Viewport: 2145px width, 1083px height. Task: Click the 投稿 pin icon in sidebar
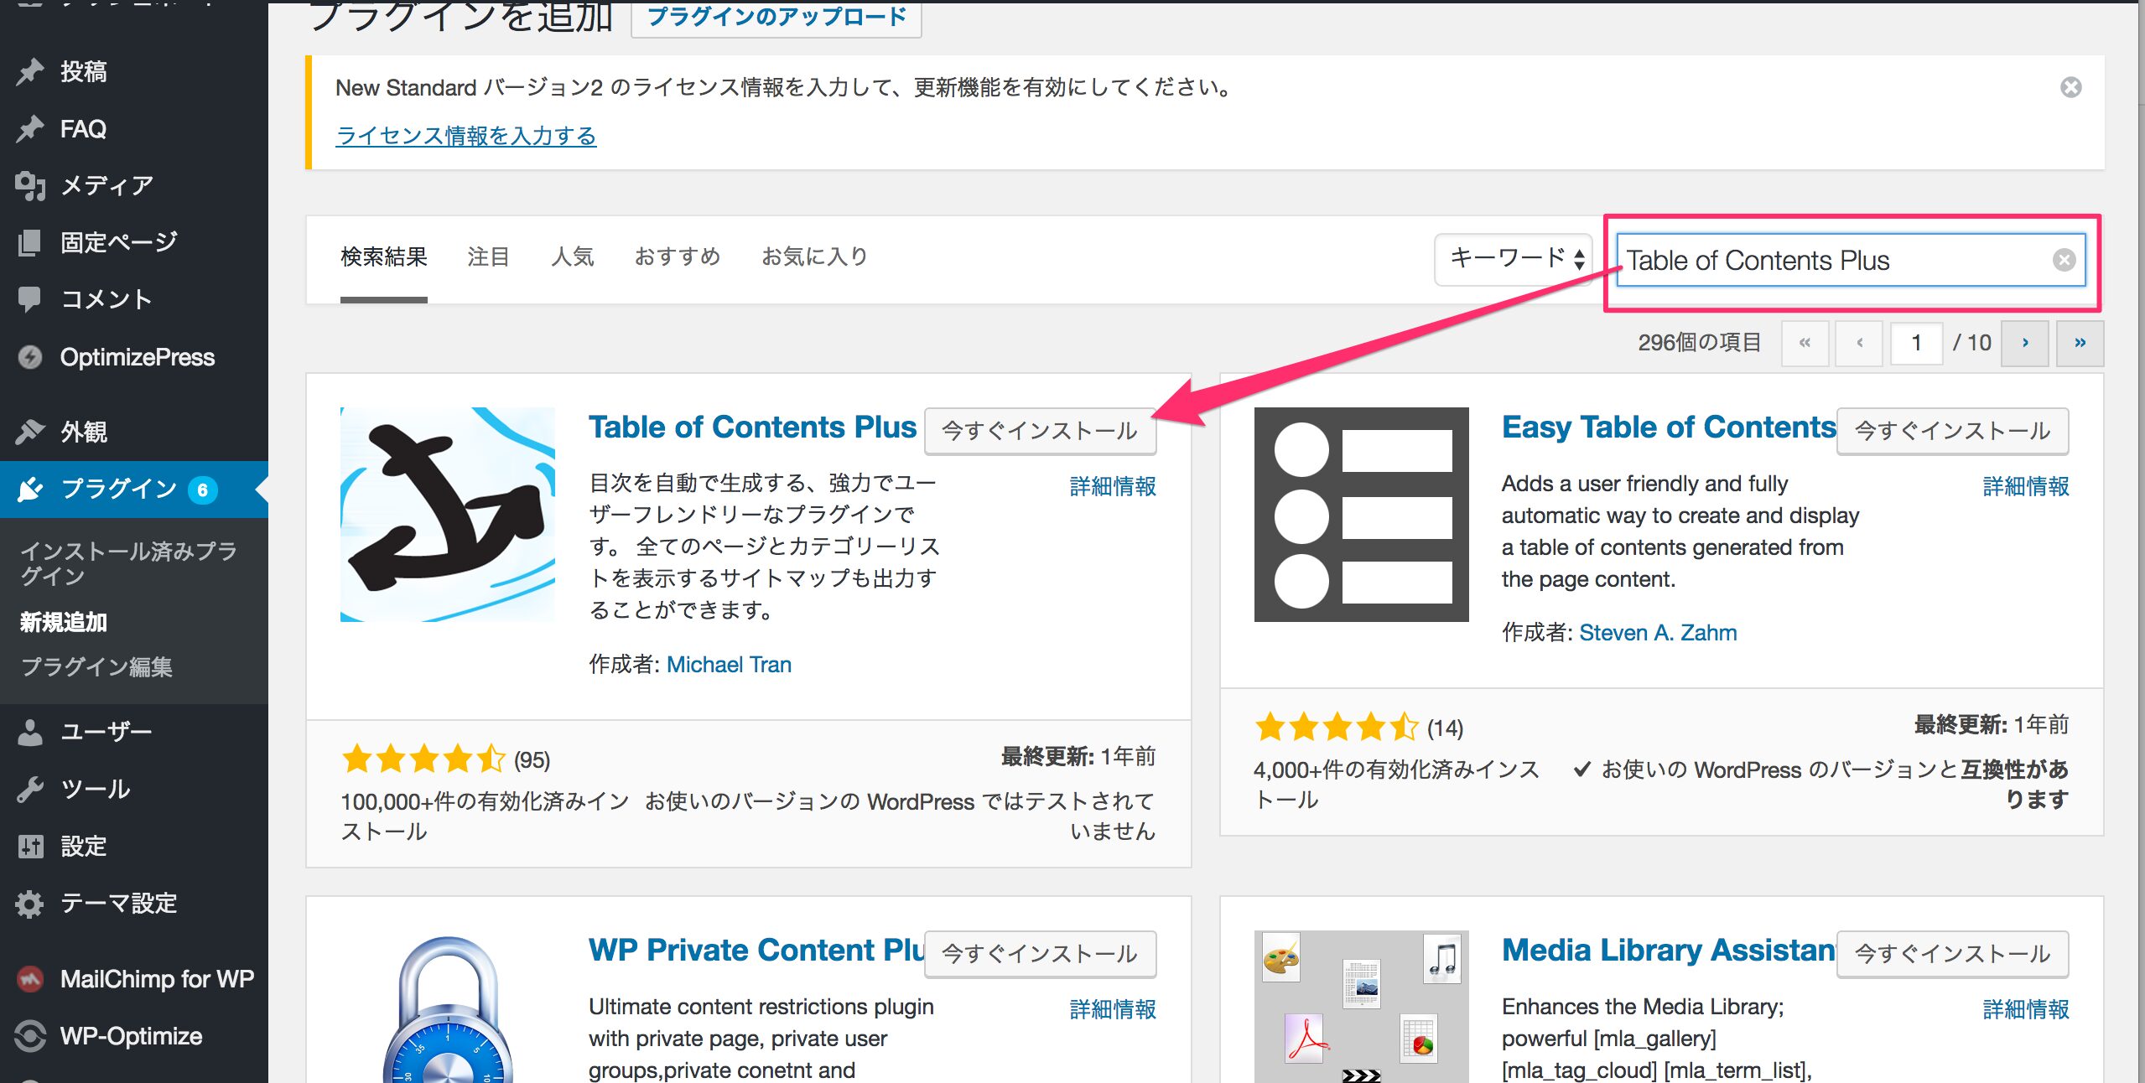coord(30,72)
